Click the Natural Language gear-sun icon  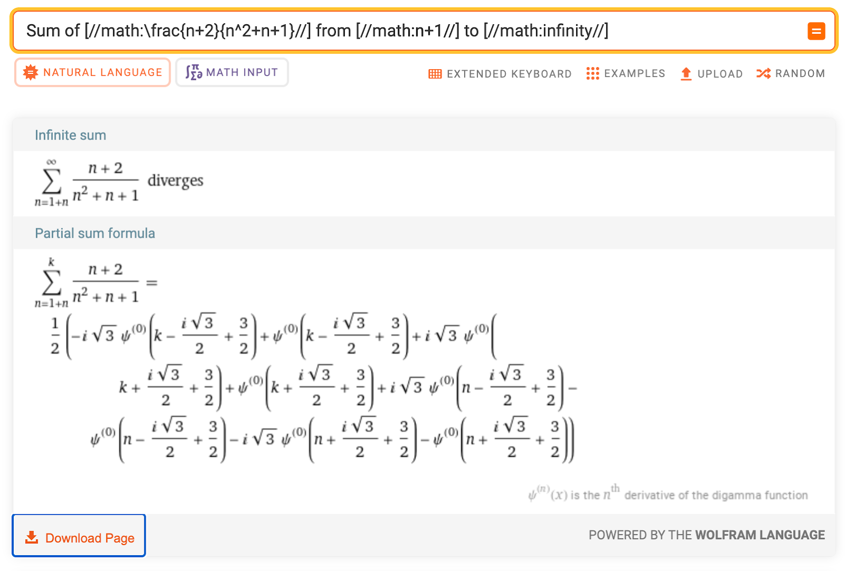tap(31, 72)
